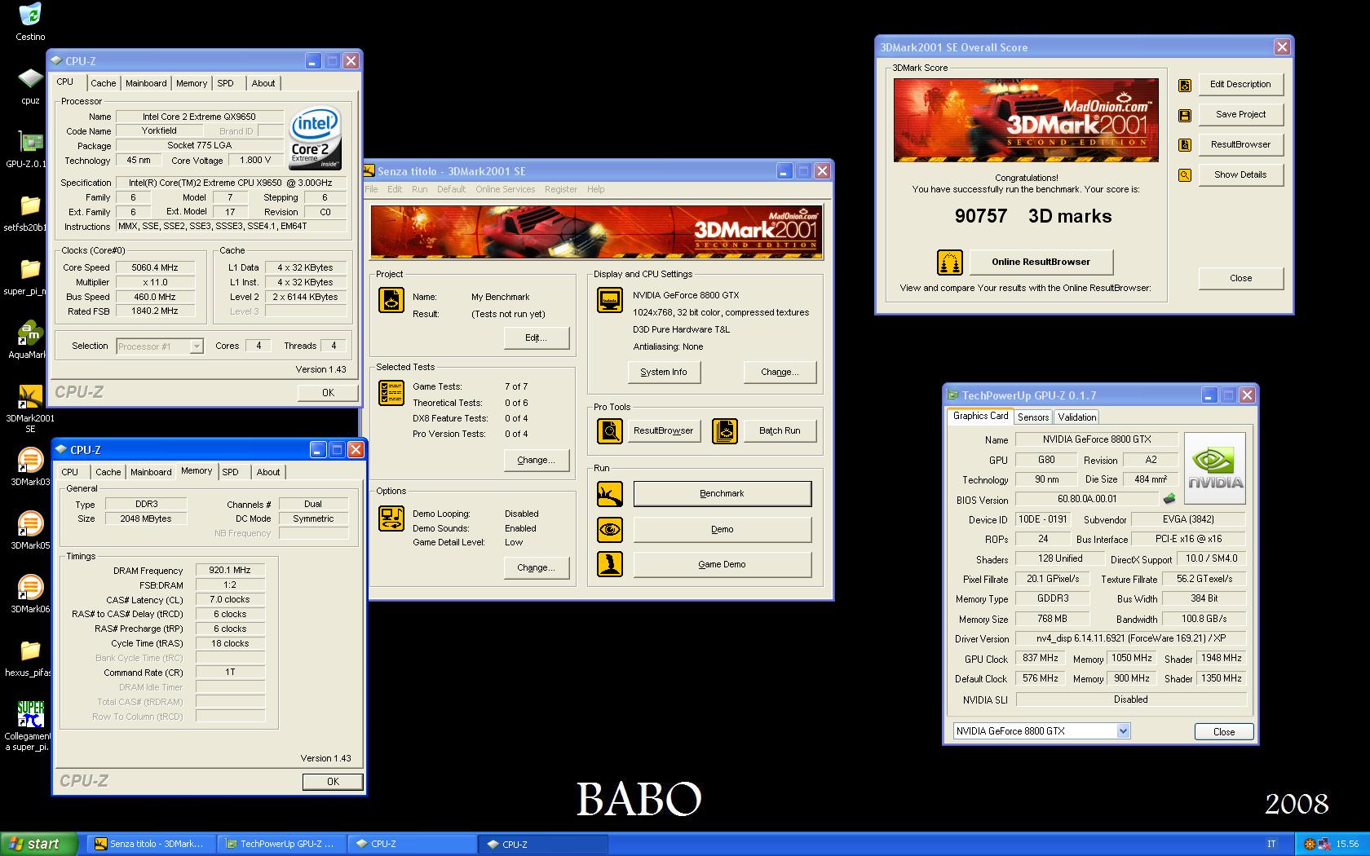Launch AquaMark desktop shortcut
1370x856 pixels.
[x=30, y=333]
